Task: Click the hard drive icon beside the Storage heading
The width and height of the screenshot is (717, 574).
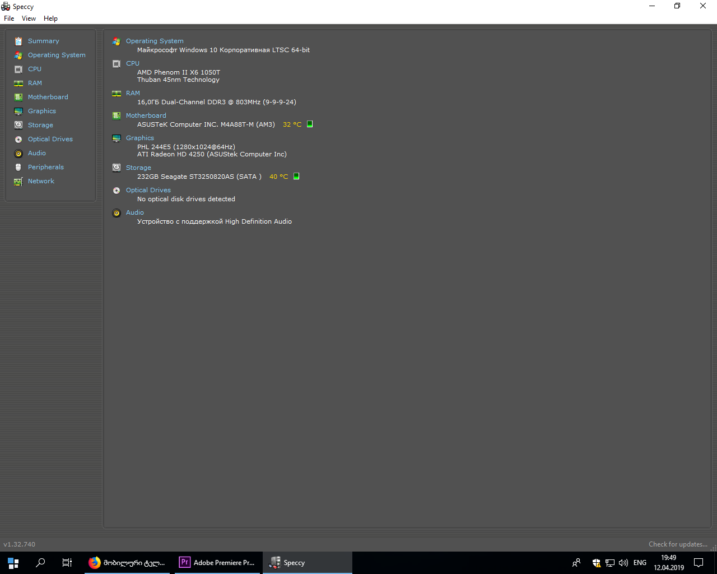Action: coord(117,168)
